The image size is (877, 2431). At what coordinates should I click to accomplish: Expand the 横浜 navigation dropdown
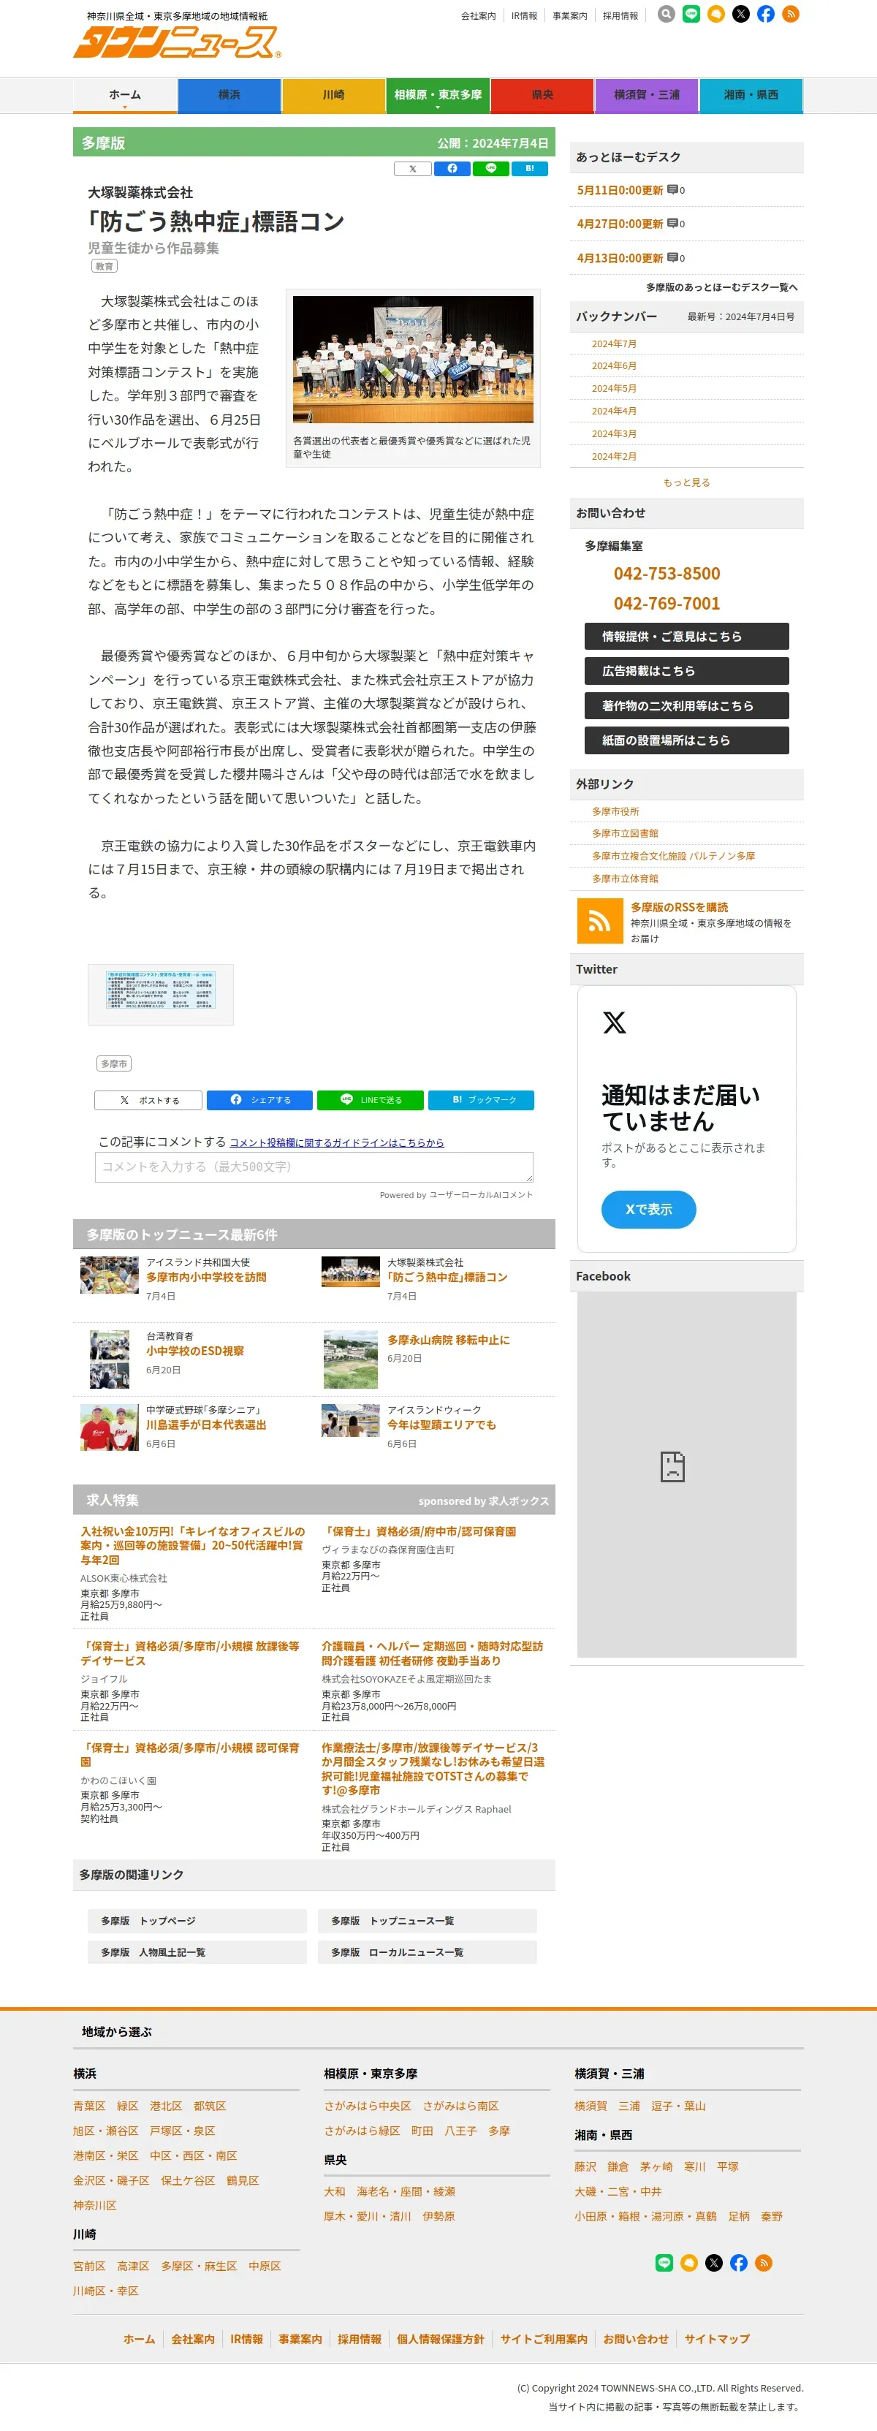[x=229, y=96]
